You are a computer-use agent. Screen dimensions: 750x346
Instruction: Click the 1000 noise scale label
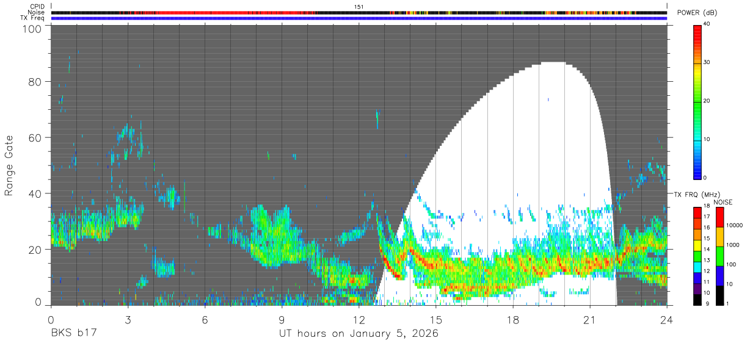(x=732, y=245)
